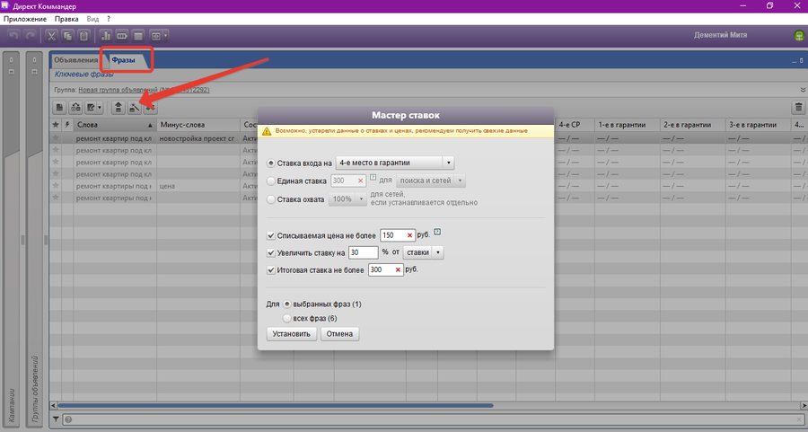Open the Вид menu
808x432 pixels.
92,19
